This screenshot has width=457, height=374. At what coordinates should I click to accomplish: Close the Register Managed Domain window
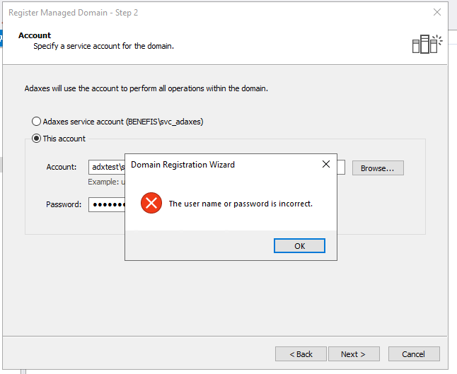pos(437,12)
